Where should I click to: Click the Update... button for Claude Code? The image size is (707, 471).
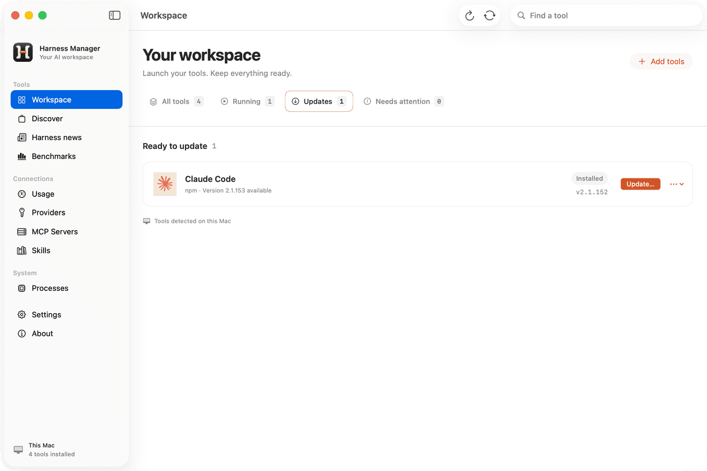tap(640, 184)
